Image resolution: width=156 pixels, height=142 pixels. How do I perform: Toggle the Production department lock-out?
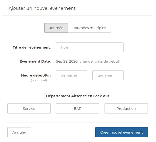126,108
